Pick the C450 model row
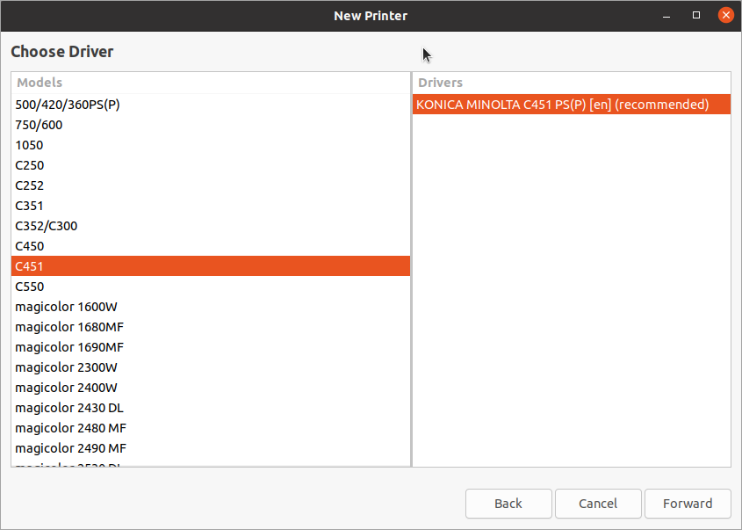 [30, 246]
